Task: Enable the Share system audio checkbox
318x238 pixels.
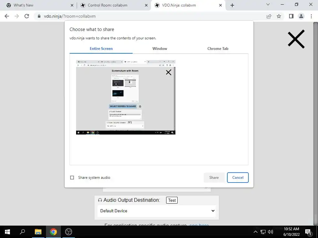Action: tap(72, 178)
